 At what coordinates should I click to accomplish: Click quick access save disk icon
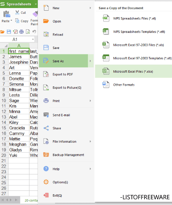9,32
